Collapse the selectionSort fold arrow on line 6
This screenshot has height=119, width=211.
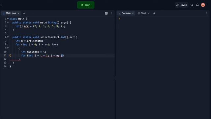(8, 37)
